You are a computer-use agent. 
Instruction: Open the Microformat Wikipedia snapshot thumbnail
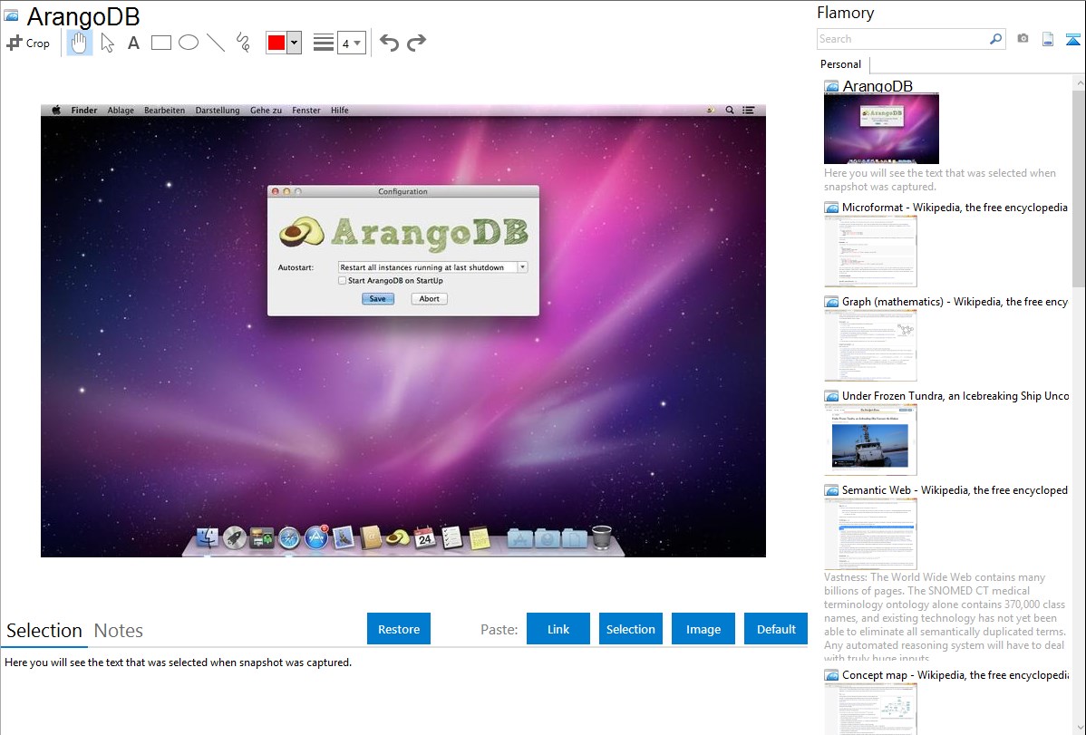click(x=870, y=251)
